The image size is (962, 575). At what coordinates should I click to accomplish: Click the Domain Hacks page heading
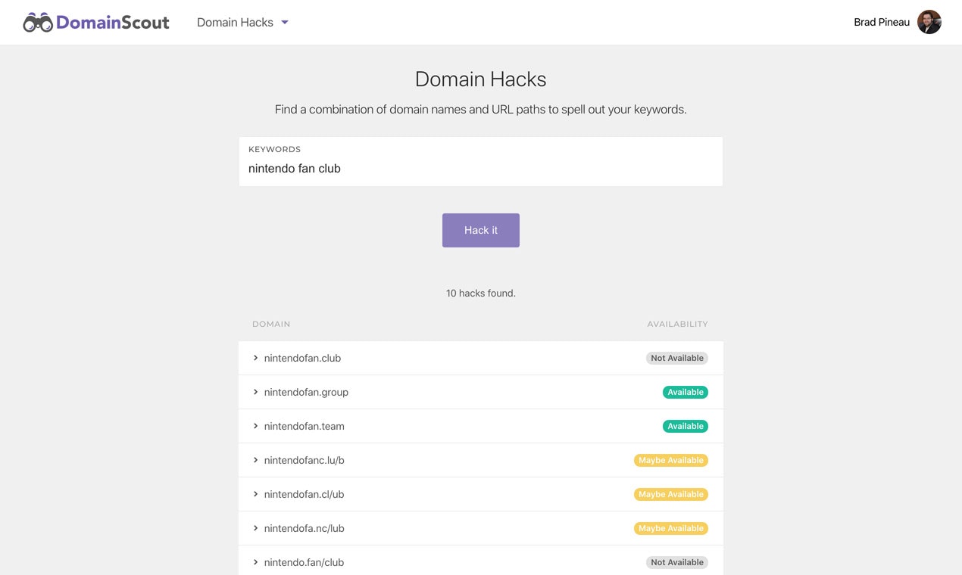tap(481, 79)
